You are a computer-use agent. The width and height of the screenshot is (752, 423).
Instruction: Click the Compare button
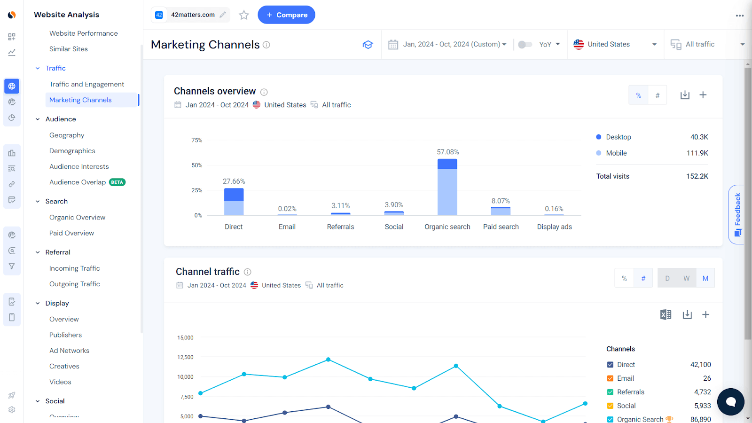(x=286, y=15)
